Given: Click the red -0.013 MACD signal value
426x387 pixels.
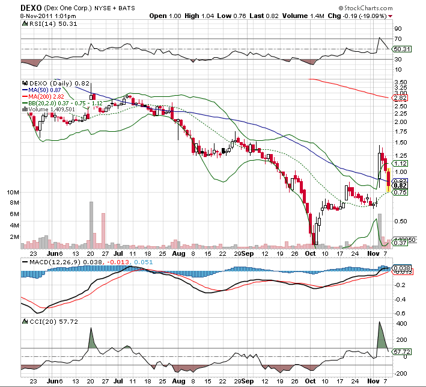Looking at the screenshot, I should pos(118,262).
